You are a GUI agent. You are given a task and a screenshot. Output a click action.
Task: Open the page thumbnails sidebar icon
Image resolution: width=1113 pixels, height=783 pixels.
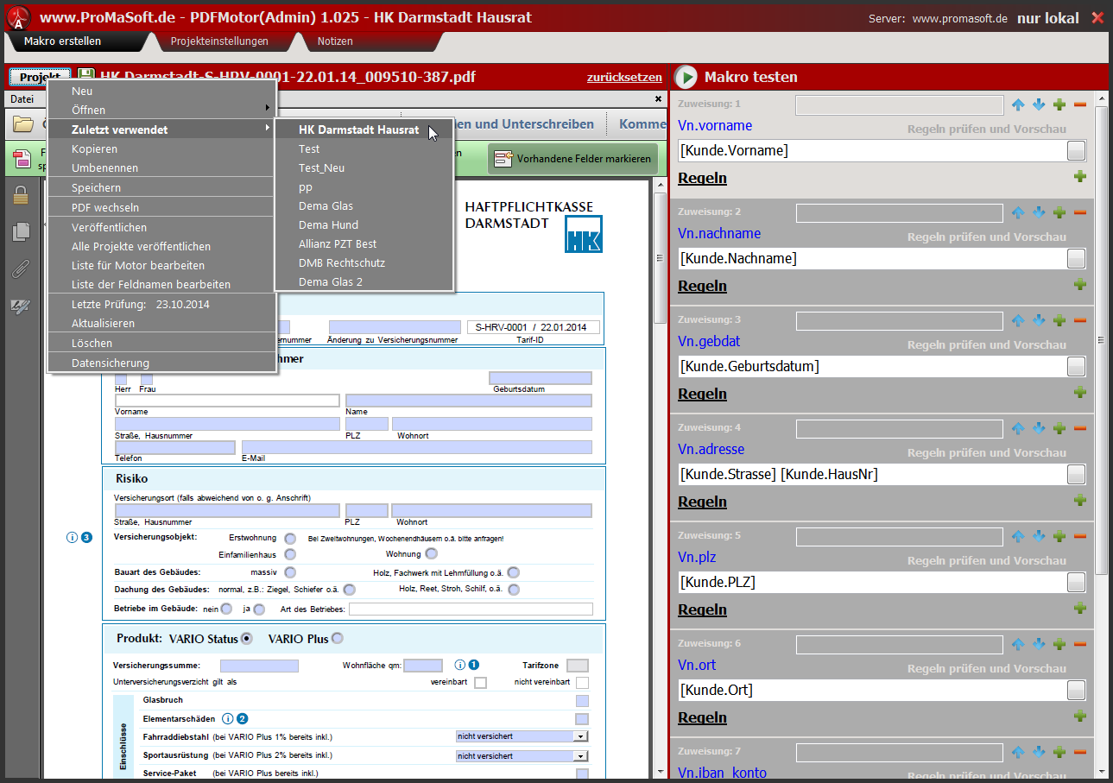tap(21, 231)
